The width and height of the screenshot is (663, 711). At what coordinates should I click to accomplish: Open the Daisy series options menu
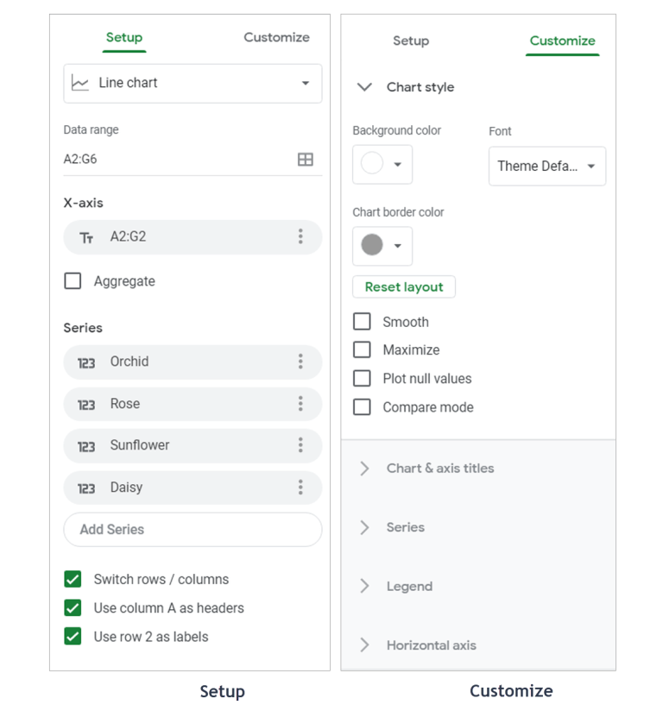point(300,488)
